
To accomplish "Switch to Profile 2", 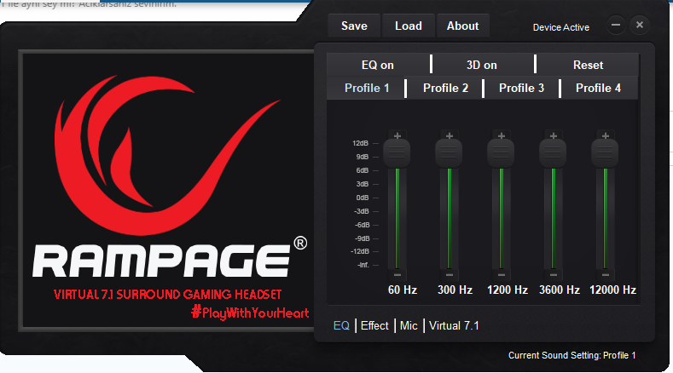I will 445,88.
